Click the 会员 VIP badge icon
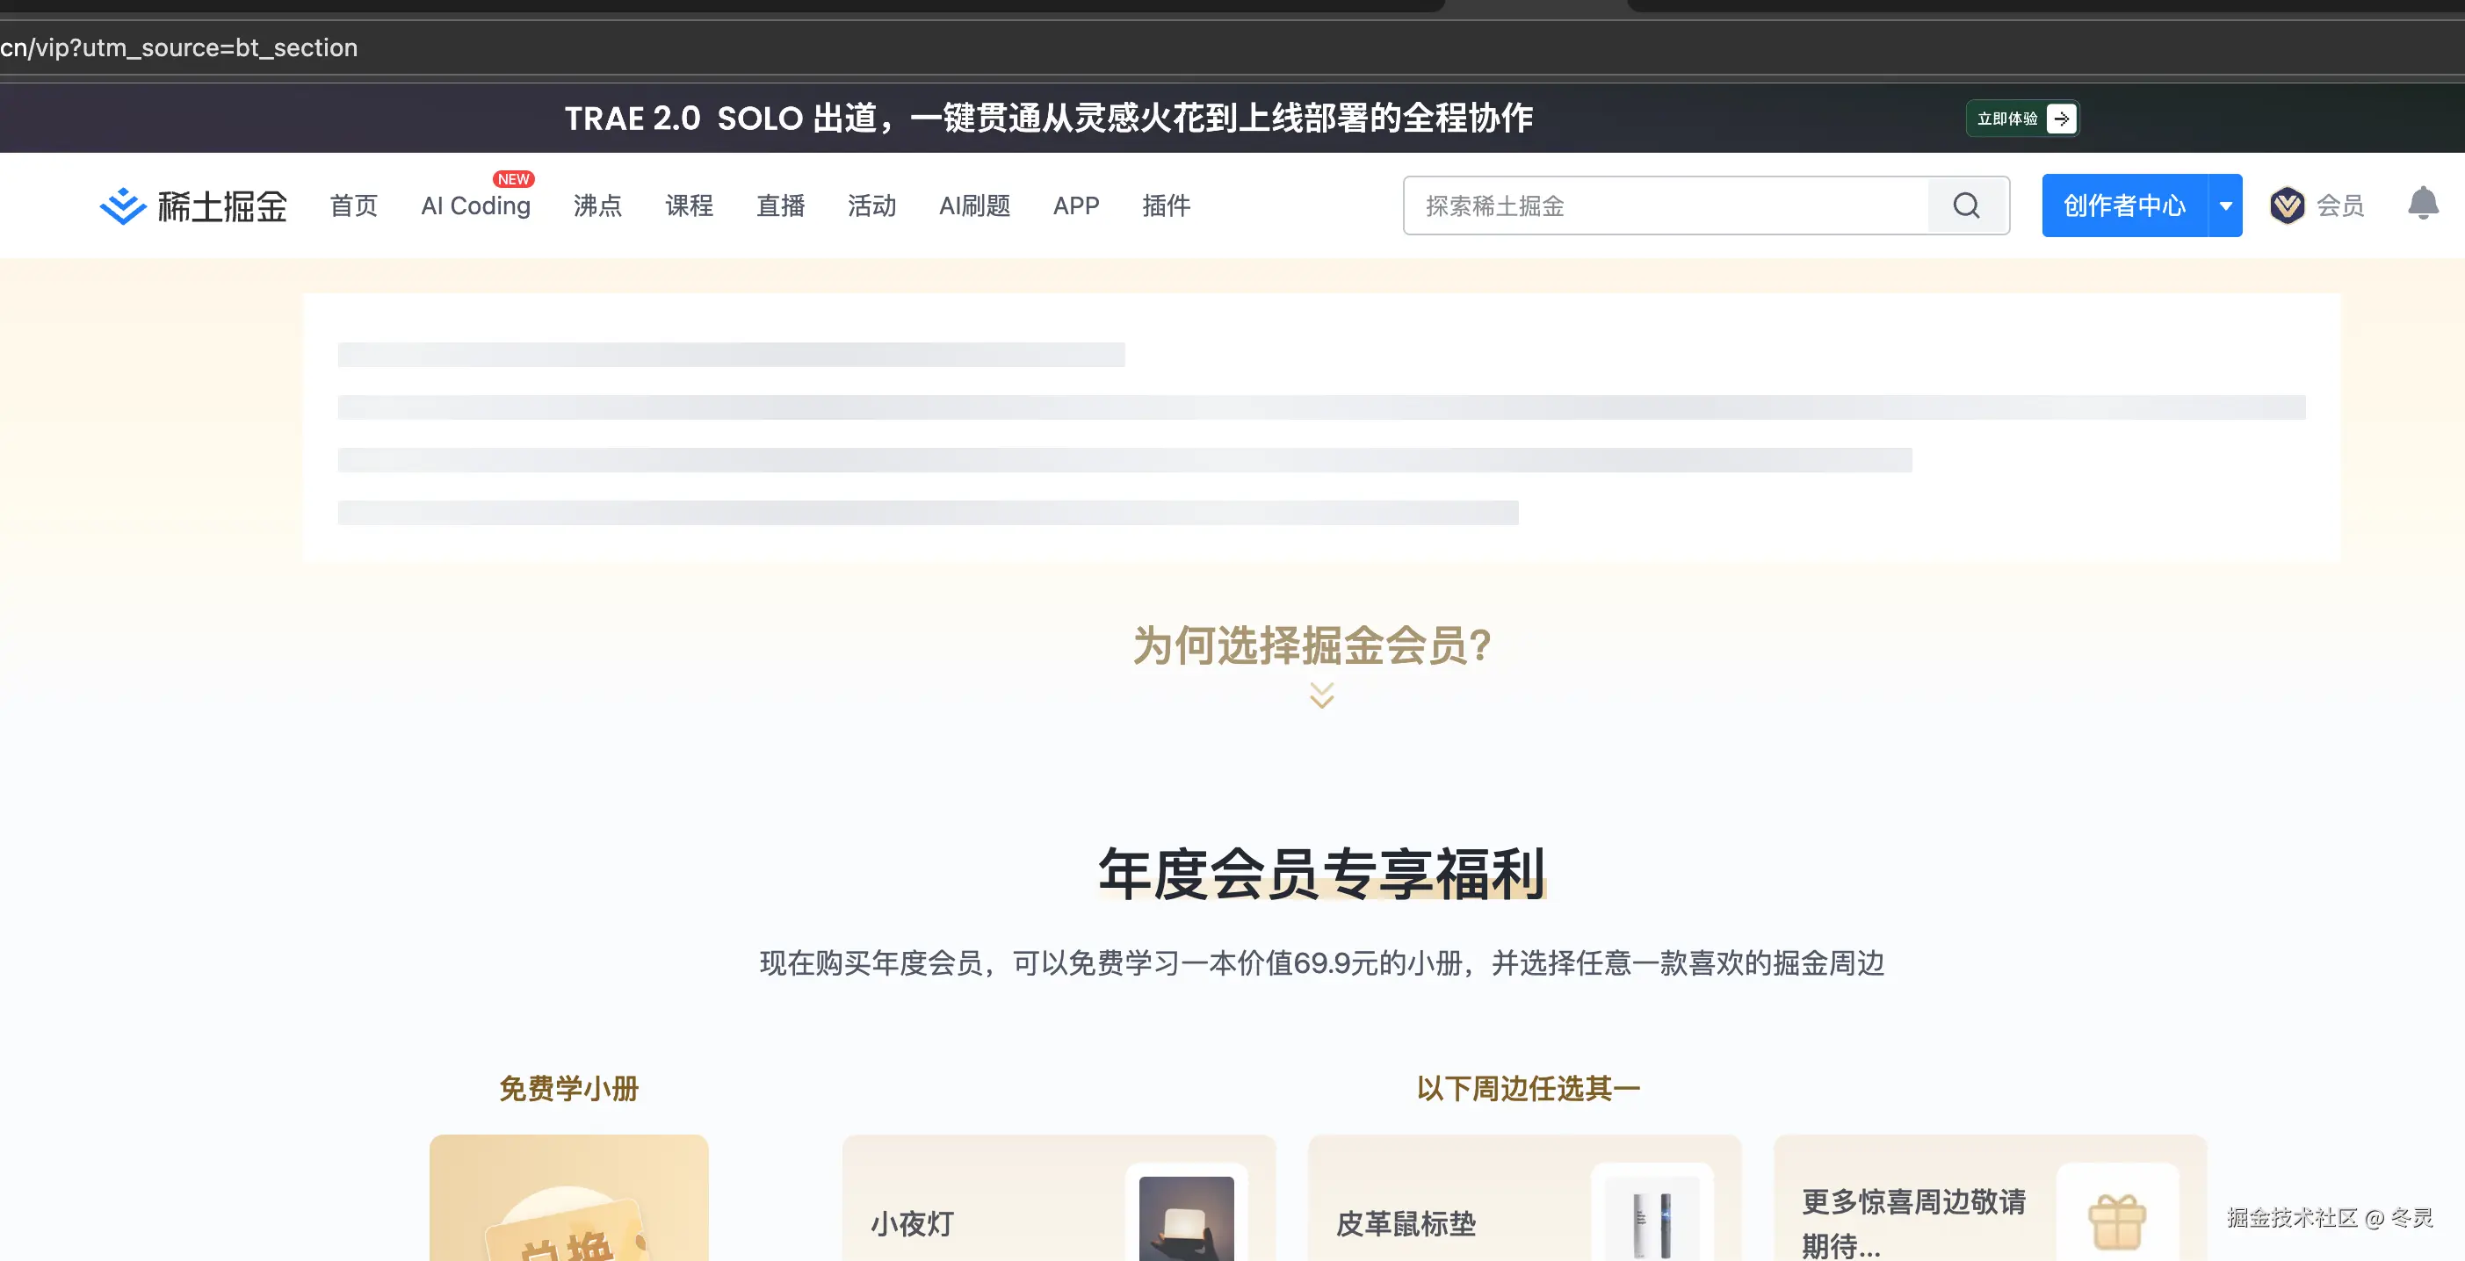2465x1261 pixels. pos(2288,205)
